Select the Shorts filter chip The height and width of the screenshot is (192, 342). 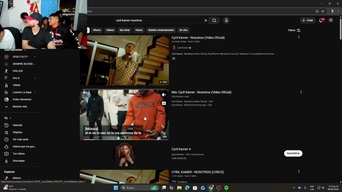tap(97, 30)
